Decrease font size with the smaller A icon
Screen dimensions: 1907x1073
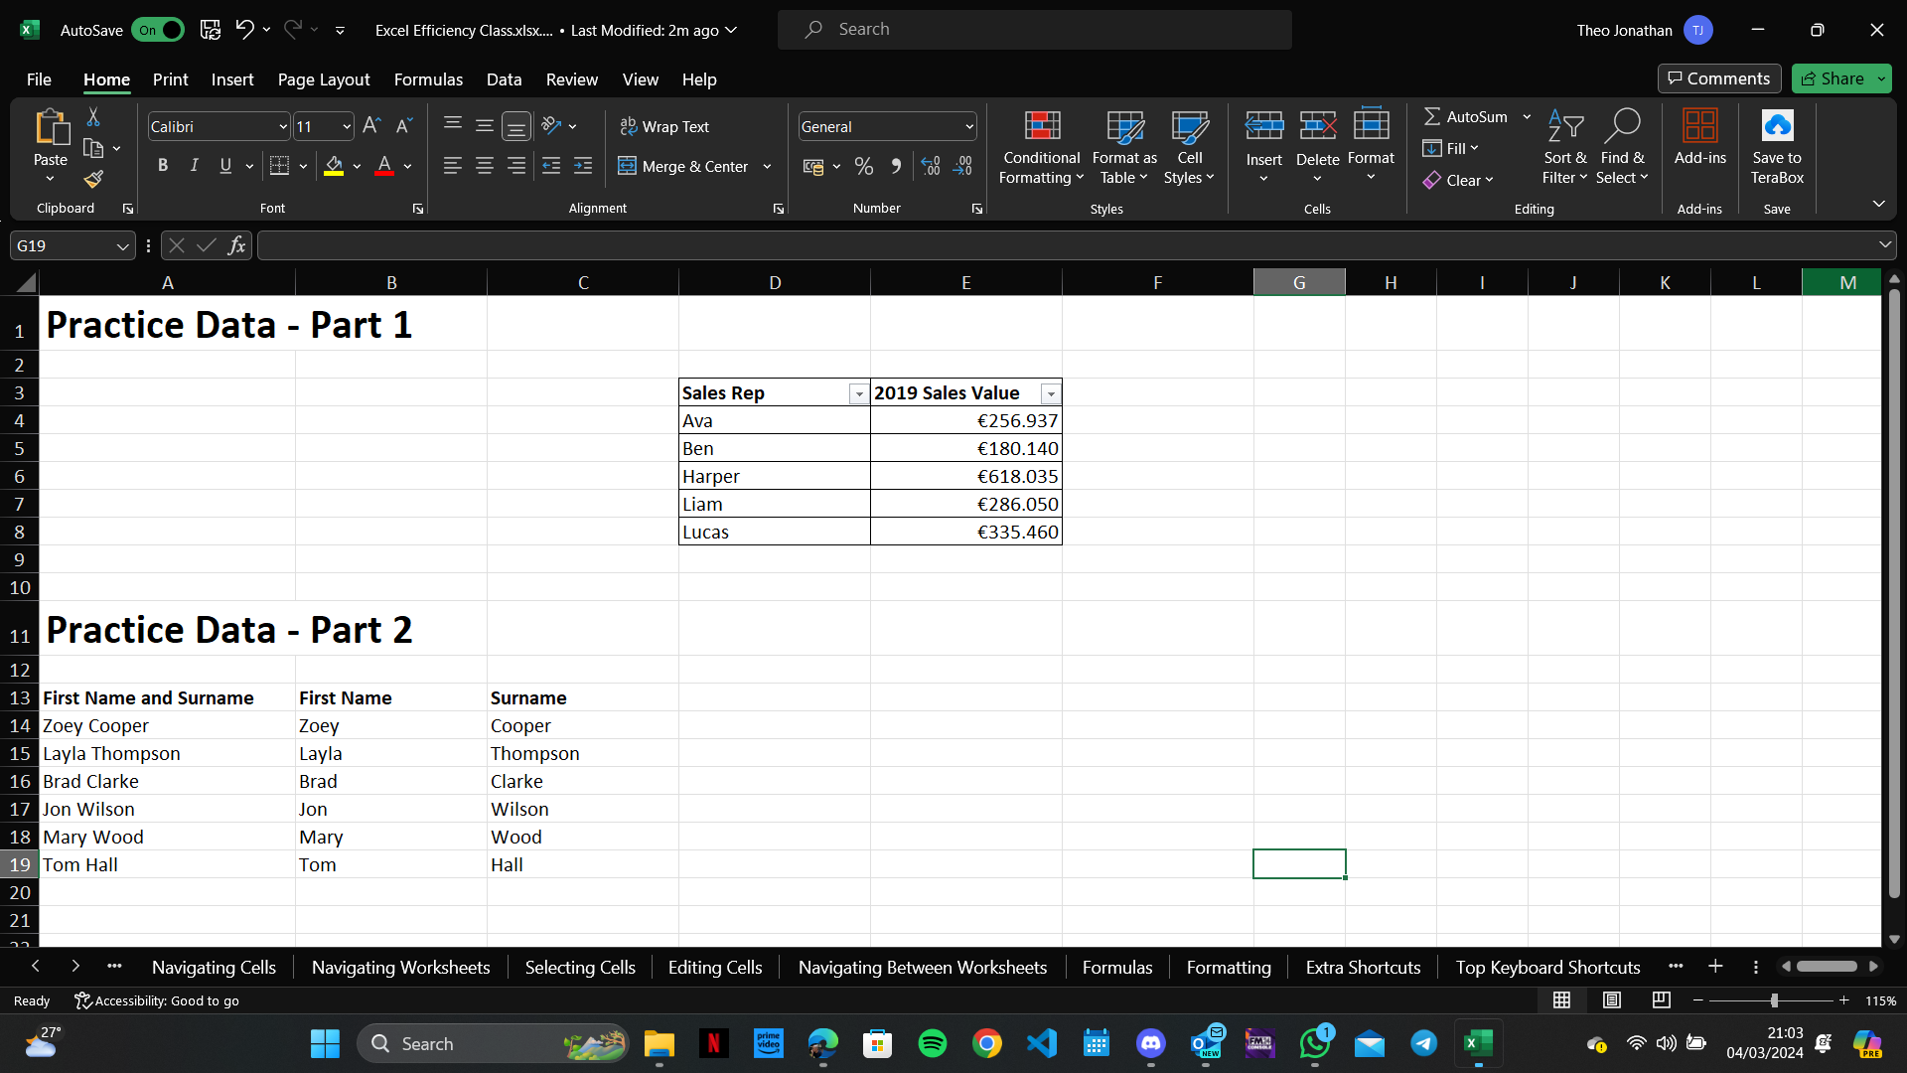403,126
